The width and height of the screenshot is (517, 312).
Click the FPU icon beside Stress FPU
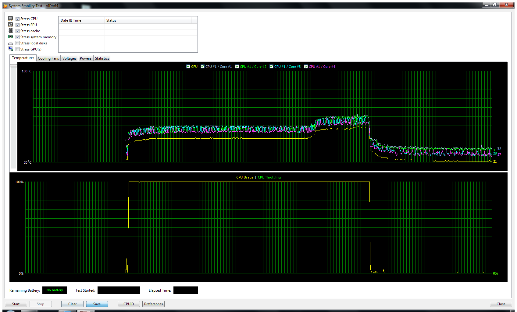point(11,25)
